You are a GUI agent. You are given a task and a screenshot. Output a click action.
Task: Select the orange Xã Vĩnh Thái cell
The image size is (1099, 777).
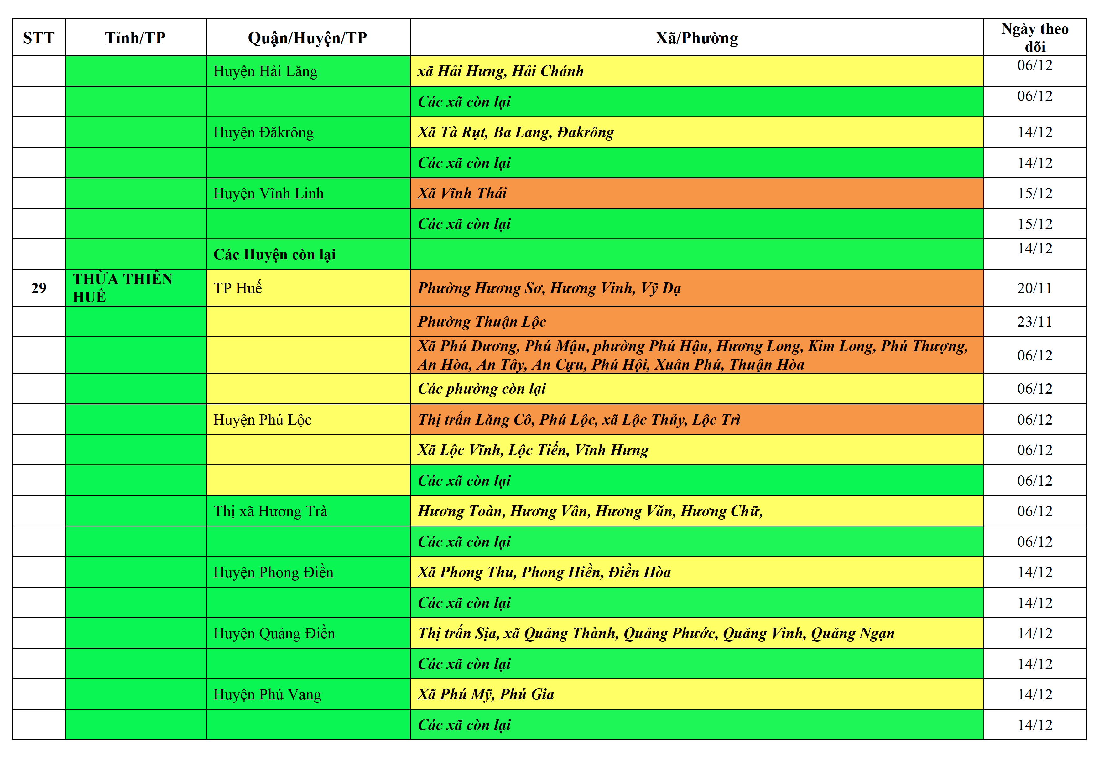pos(462,193)
